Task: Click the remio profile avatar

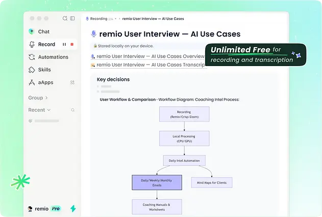Action: (x=30, y=208)
